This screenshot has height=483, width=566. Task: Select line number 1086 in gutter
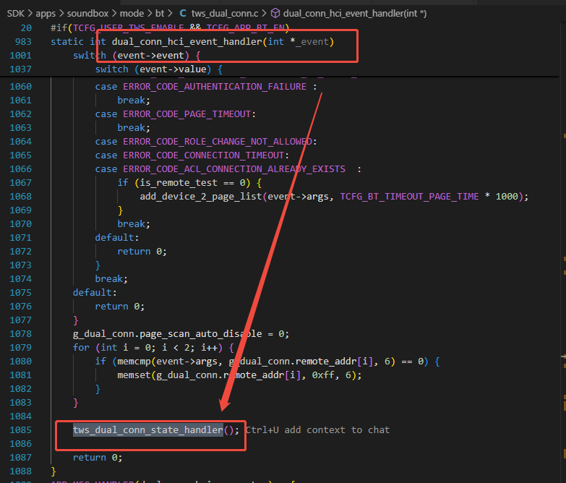(20, 443)
